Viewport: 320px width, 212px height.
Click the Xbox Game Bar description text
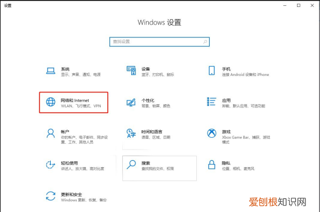246,139
